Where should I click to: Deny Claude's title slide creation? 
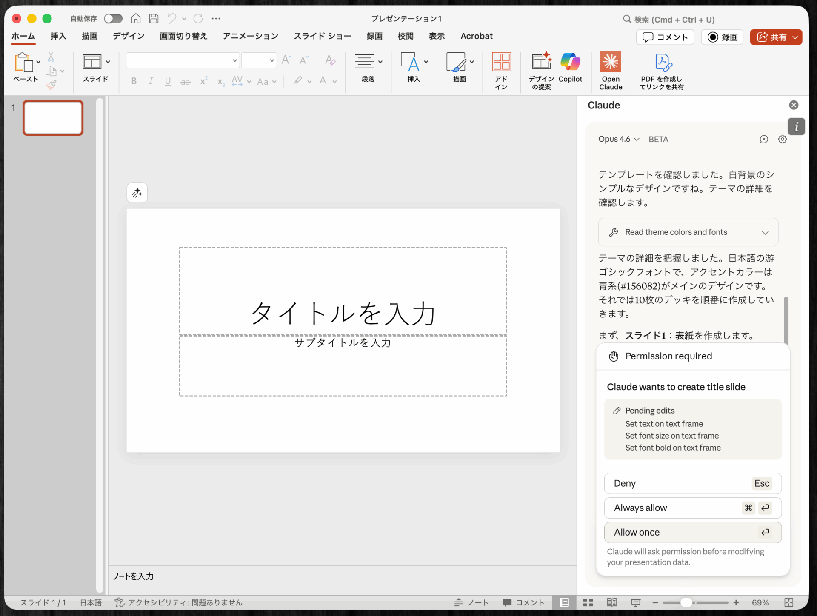692,483
